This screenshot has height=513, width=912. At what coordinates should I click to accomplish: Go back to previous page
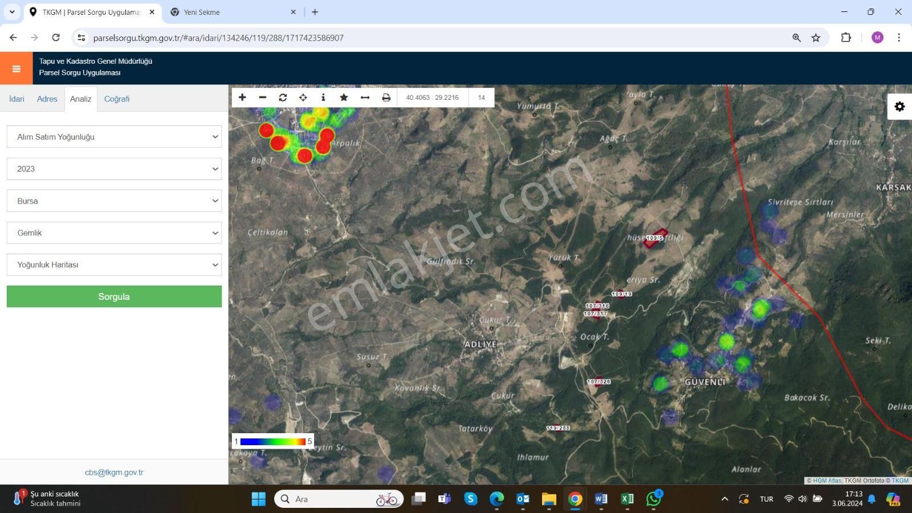tap(13, 38)
